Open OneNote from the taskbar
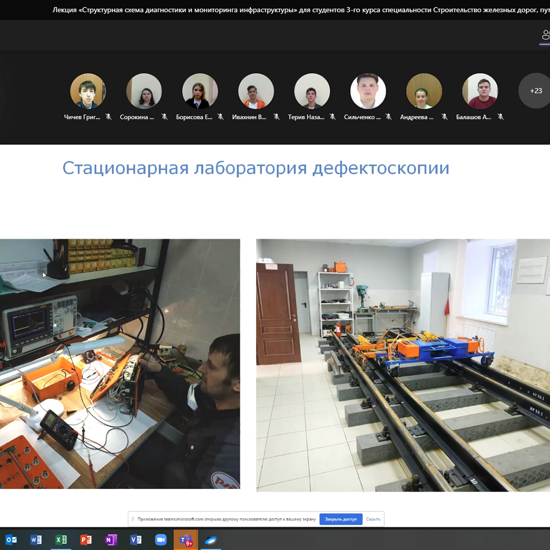 click(111, 539)
